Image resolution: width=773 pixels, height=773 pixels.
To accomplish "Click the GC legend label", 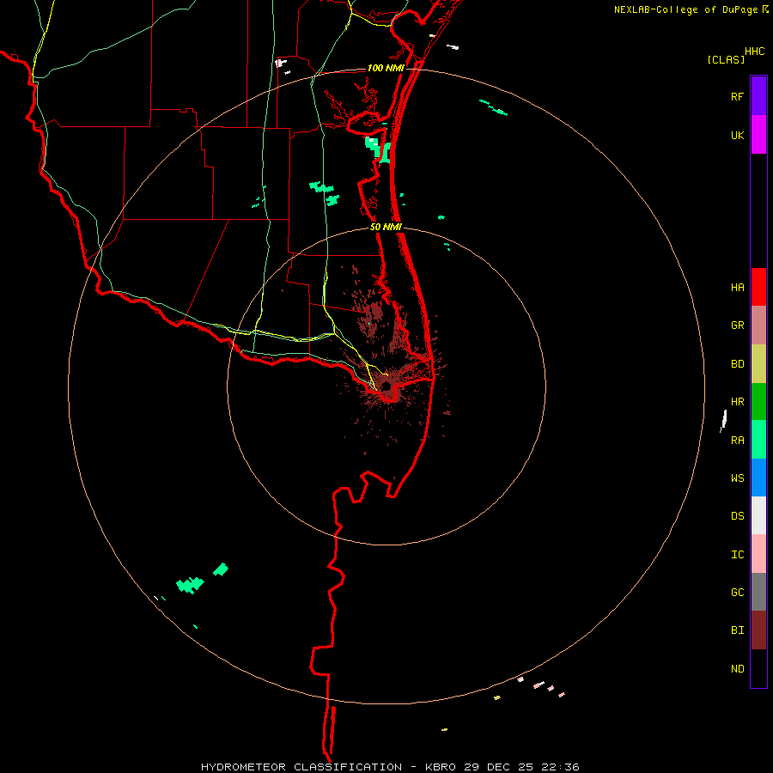I will 737,593.
